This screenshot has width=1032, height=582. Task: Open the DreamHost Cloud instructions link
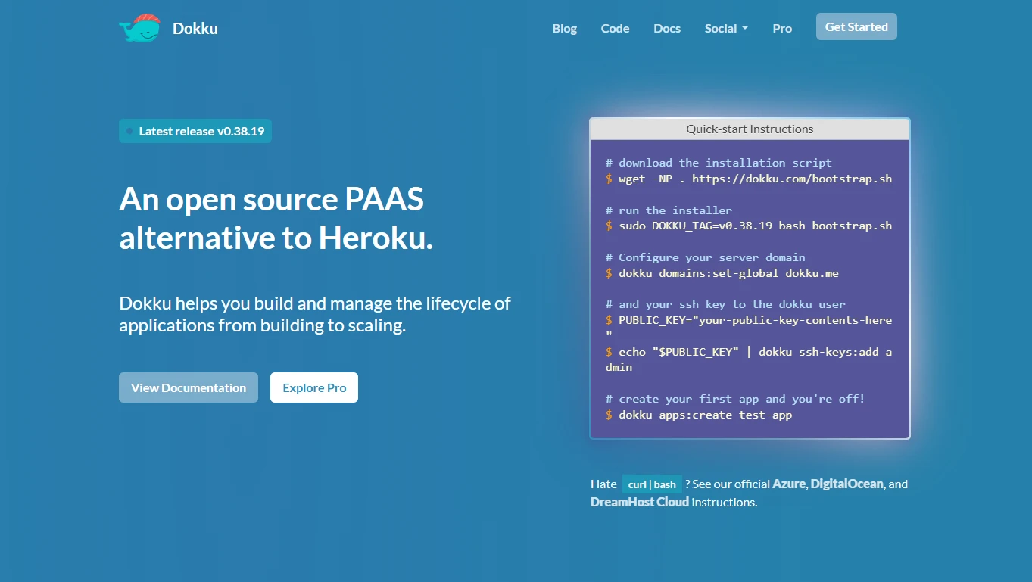[x=640, y=502]
